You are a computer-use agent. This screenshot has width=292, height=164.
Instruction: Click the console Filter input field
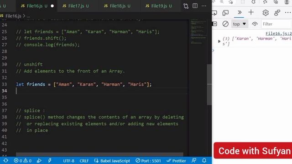(276, 24)
